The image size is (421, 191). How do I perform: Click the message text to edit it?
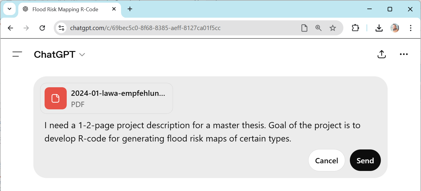tap(202, 132)
